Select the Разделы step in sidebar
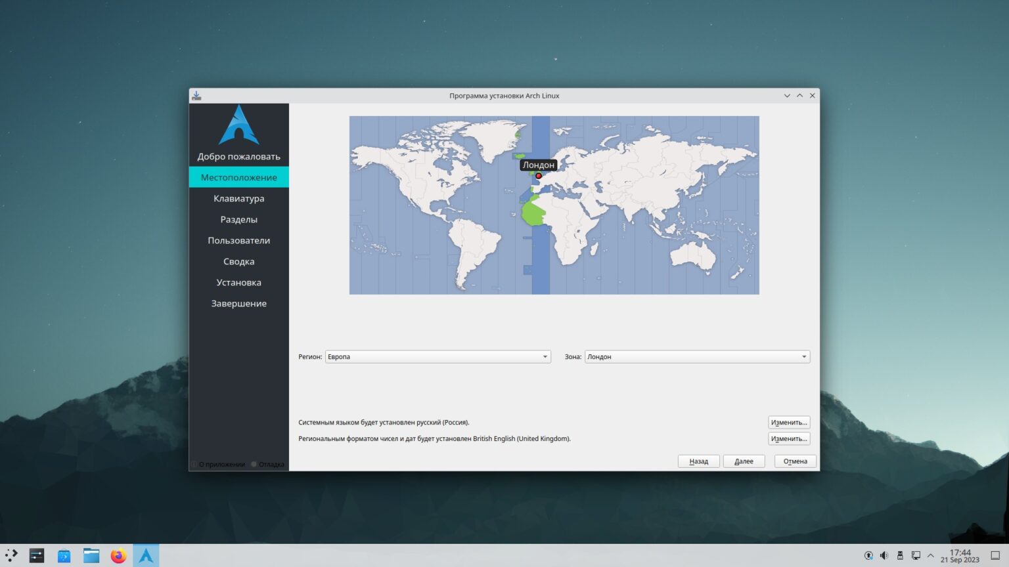Screen dimensions: 1009x567 coord(239,219)
